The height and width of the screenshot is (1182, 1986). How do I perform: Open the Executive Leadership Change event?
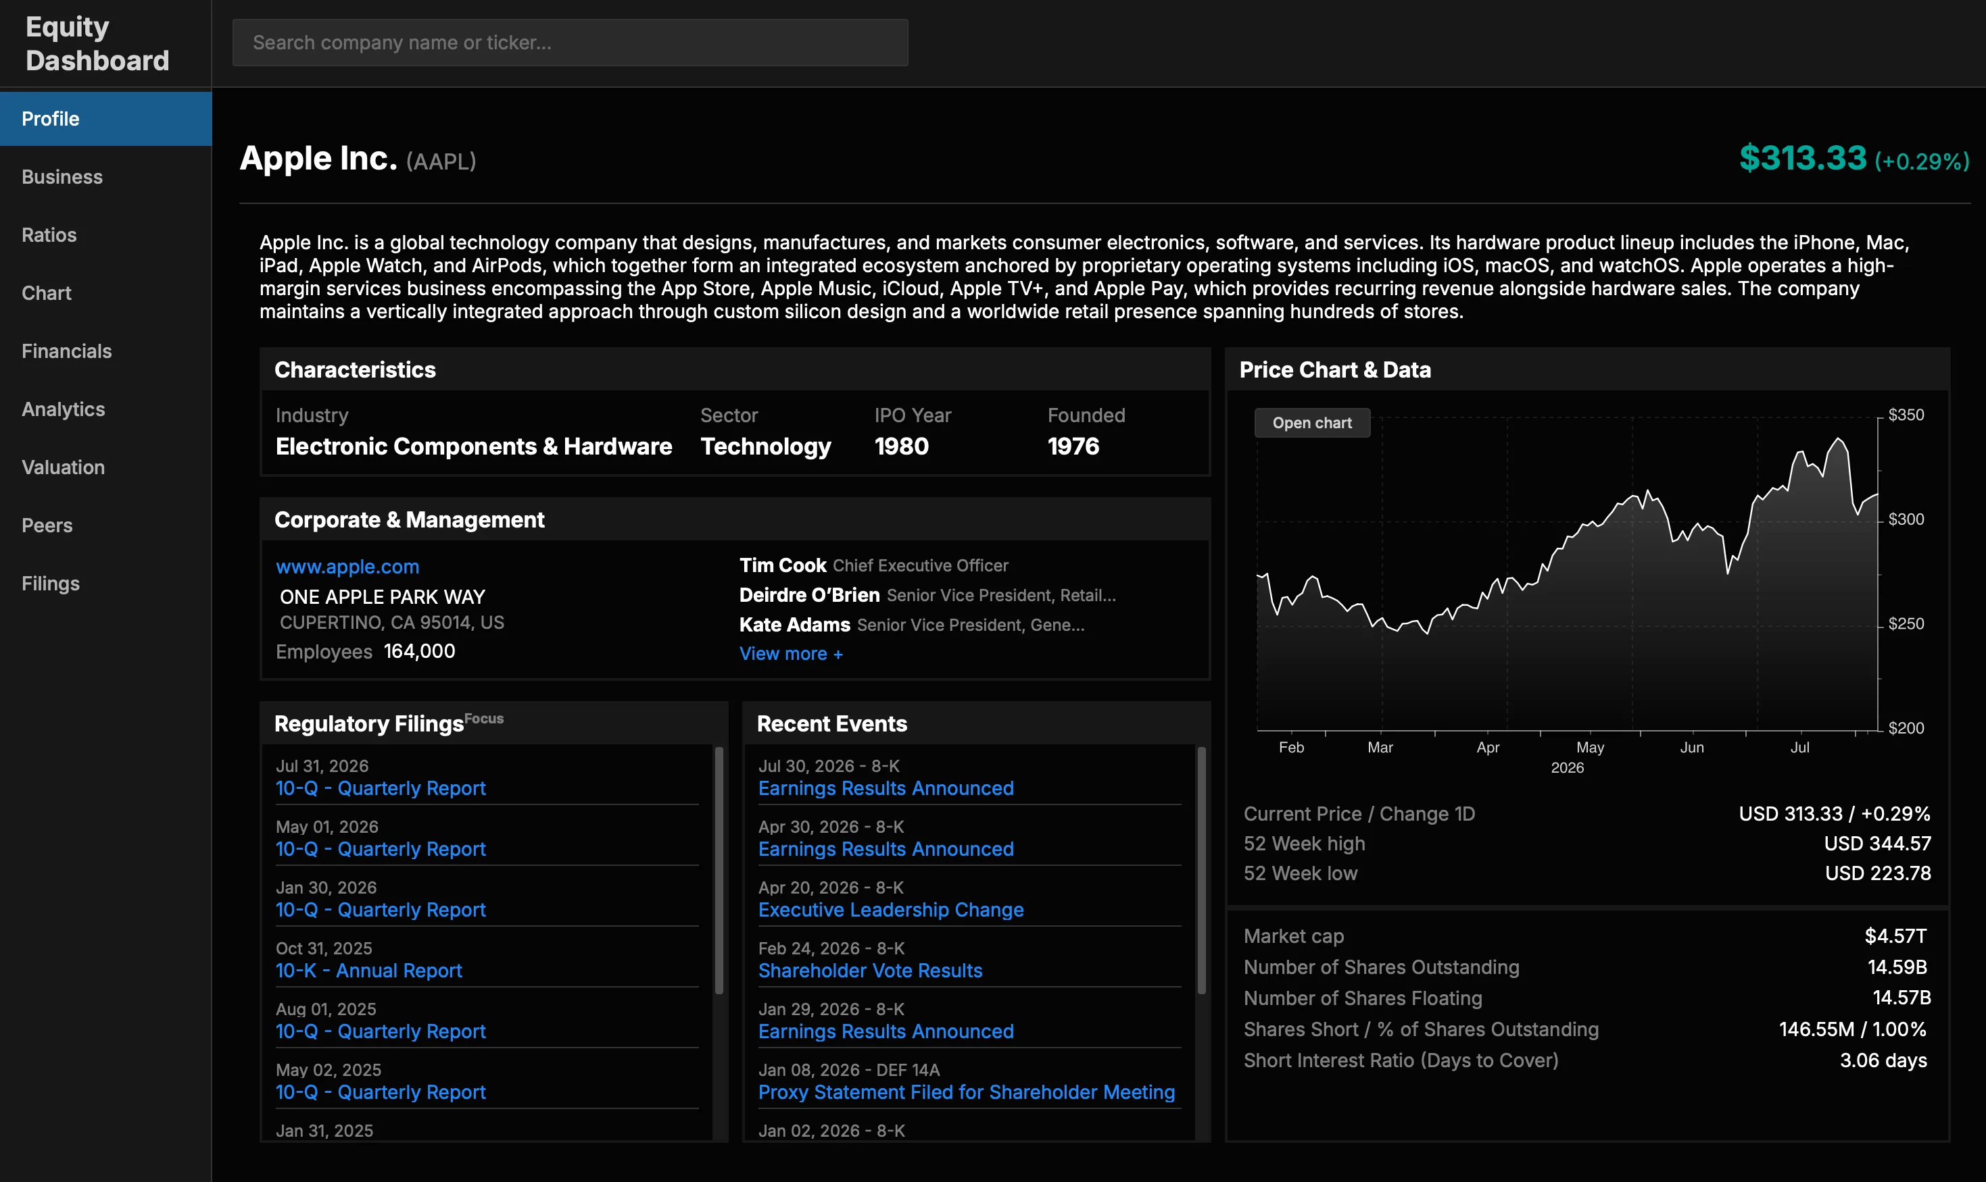[890, 910]
